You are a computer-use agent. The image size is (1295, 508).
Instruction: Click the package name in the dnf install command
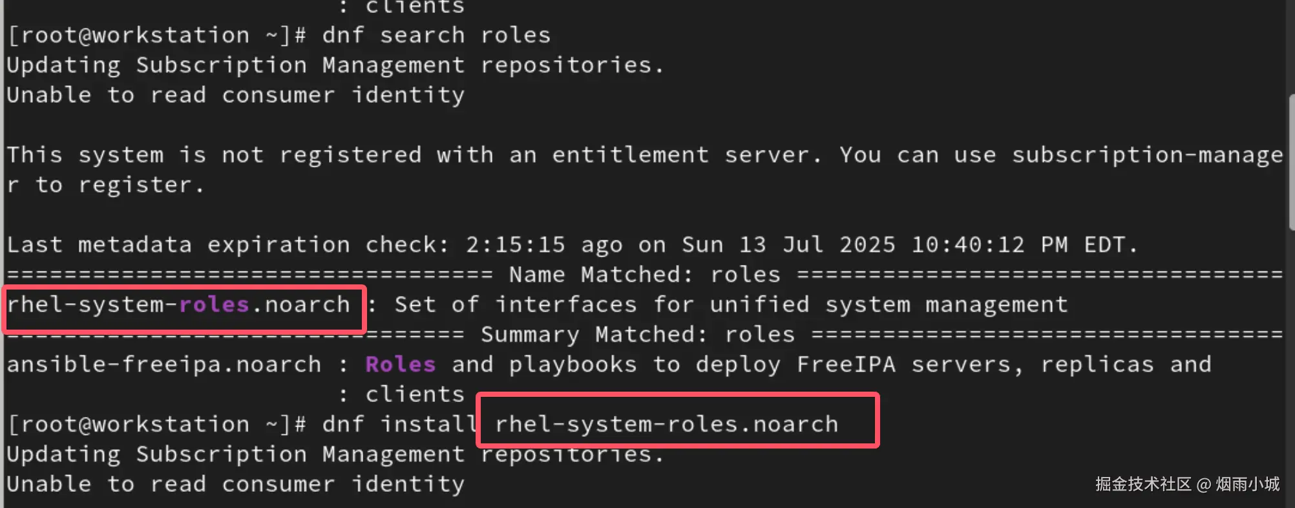(x=666, y=425)
